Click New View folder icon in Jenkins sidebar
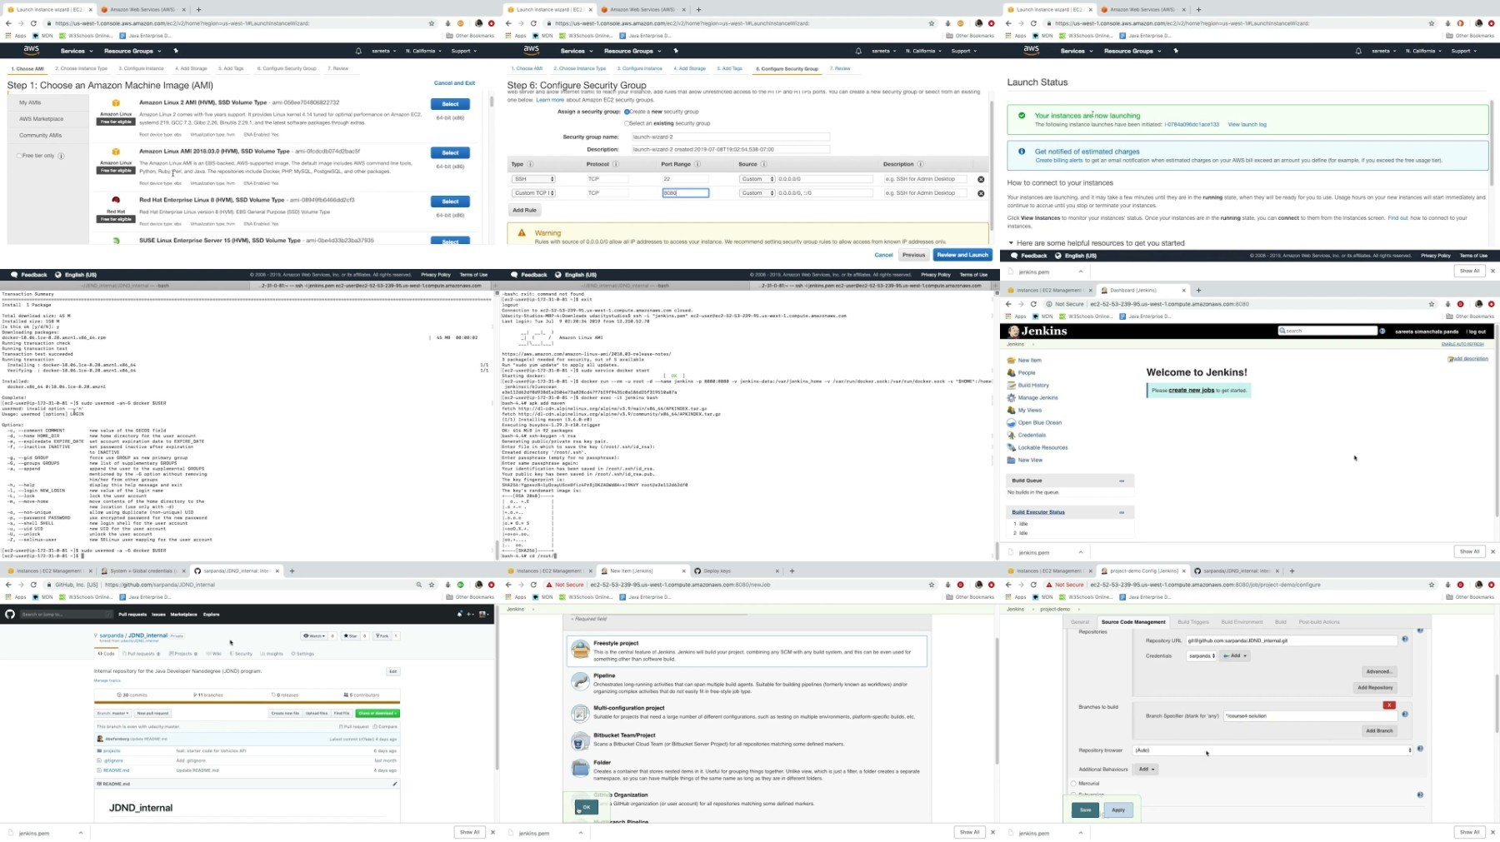The image size is (1500, 842). [x=1012, y=461]
